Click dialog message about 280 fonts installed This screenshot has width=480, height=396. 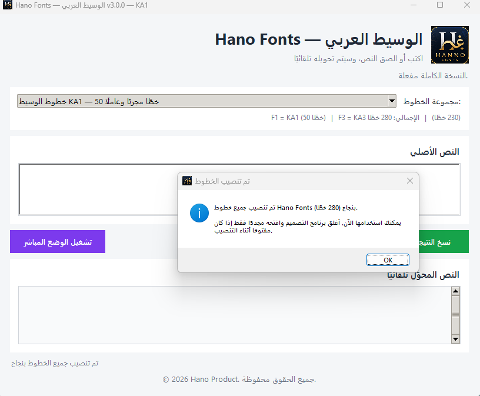click(286, 208)
